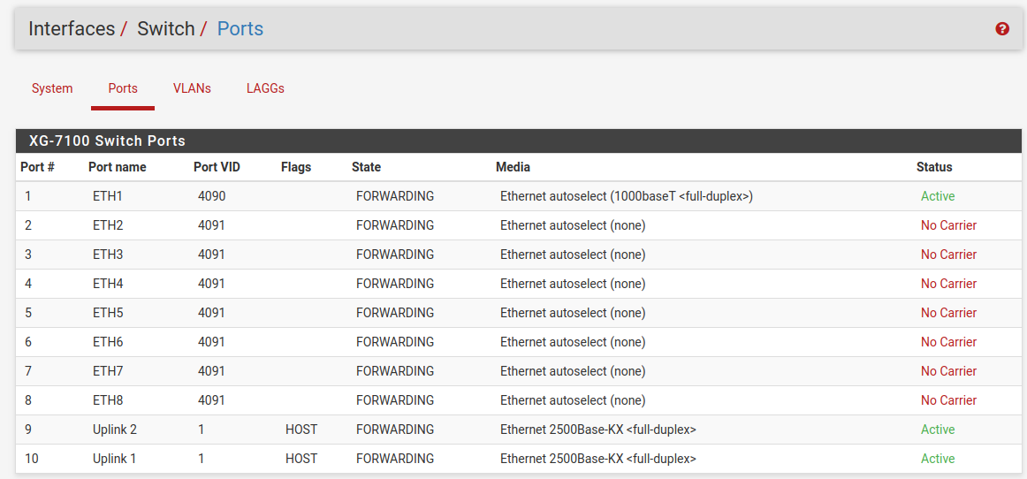Click the Uplink 1 port name

coord(115,459)
